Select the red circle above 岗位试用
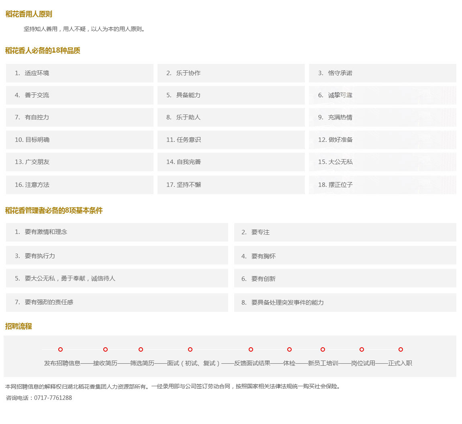 click(x=362, y=350)
